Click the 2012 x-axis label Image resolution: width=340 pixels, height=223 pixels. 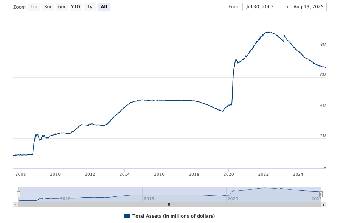click(x=90, y=174)
